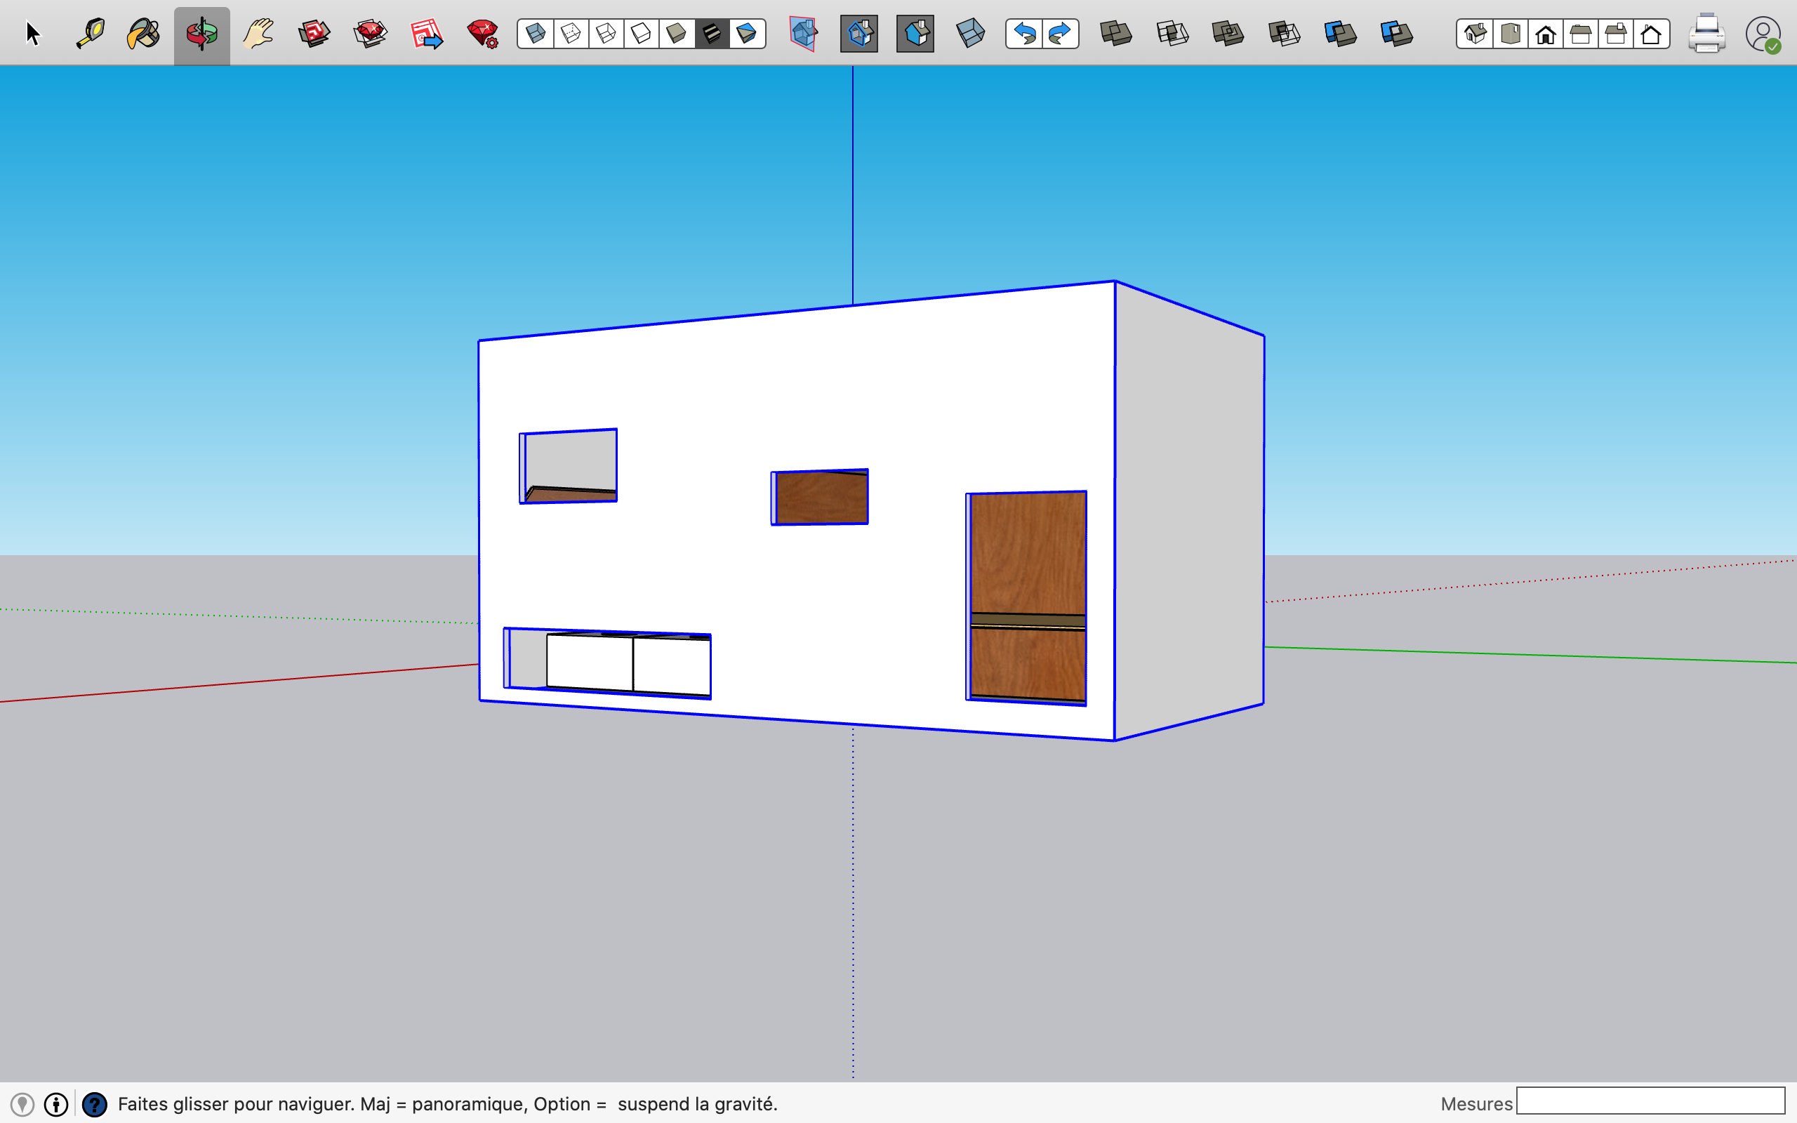The width and height of the screenshot is (1797, 1123).
Task: Switch to Wireframe face style
Action: pyautogui.click(x=606, y=34)
